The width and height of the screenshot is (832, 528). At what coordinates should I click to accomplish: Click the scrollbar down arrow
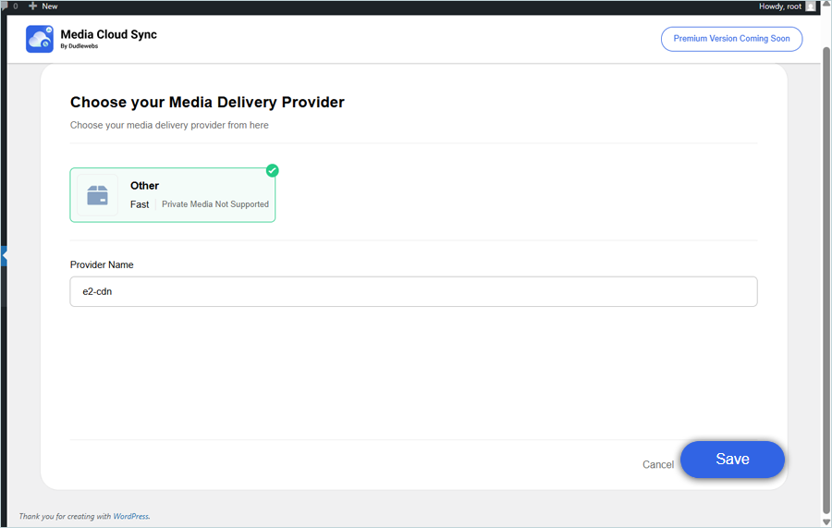[x=826, y=521]
